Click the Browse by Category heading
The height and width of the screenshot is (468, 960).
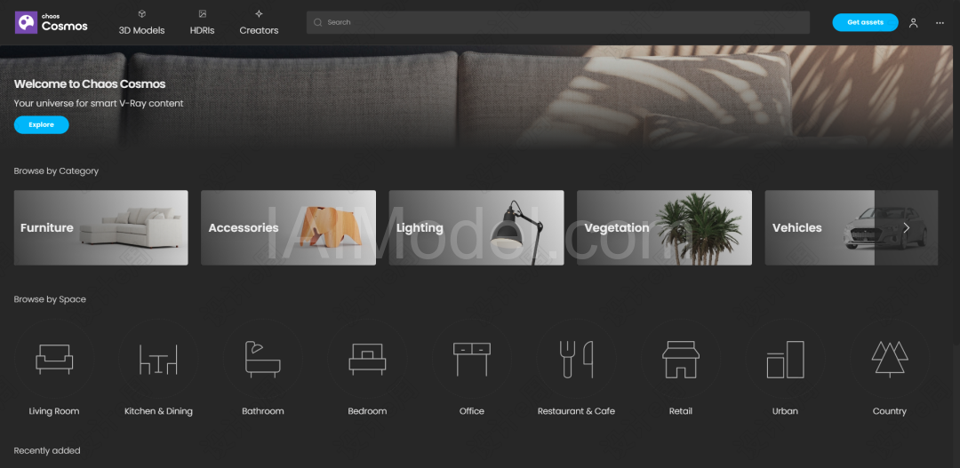coord(56,171)
